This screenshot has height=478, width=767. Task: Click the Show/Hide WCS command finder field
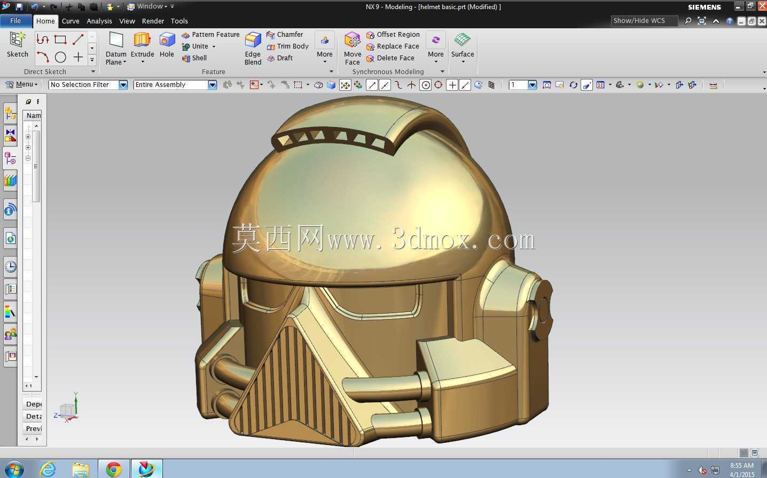(644, 21)
